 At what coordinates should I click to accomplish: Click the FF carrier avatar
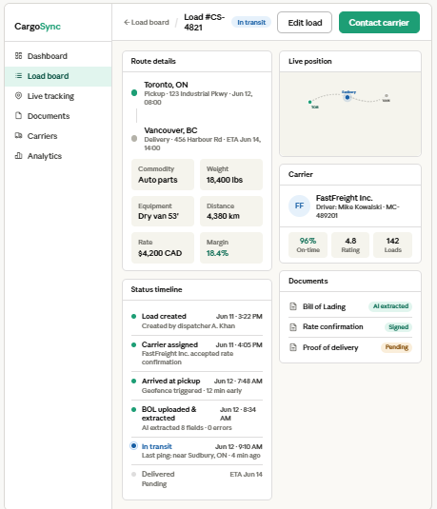click(x=299, y=206)
